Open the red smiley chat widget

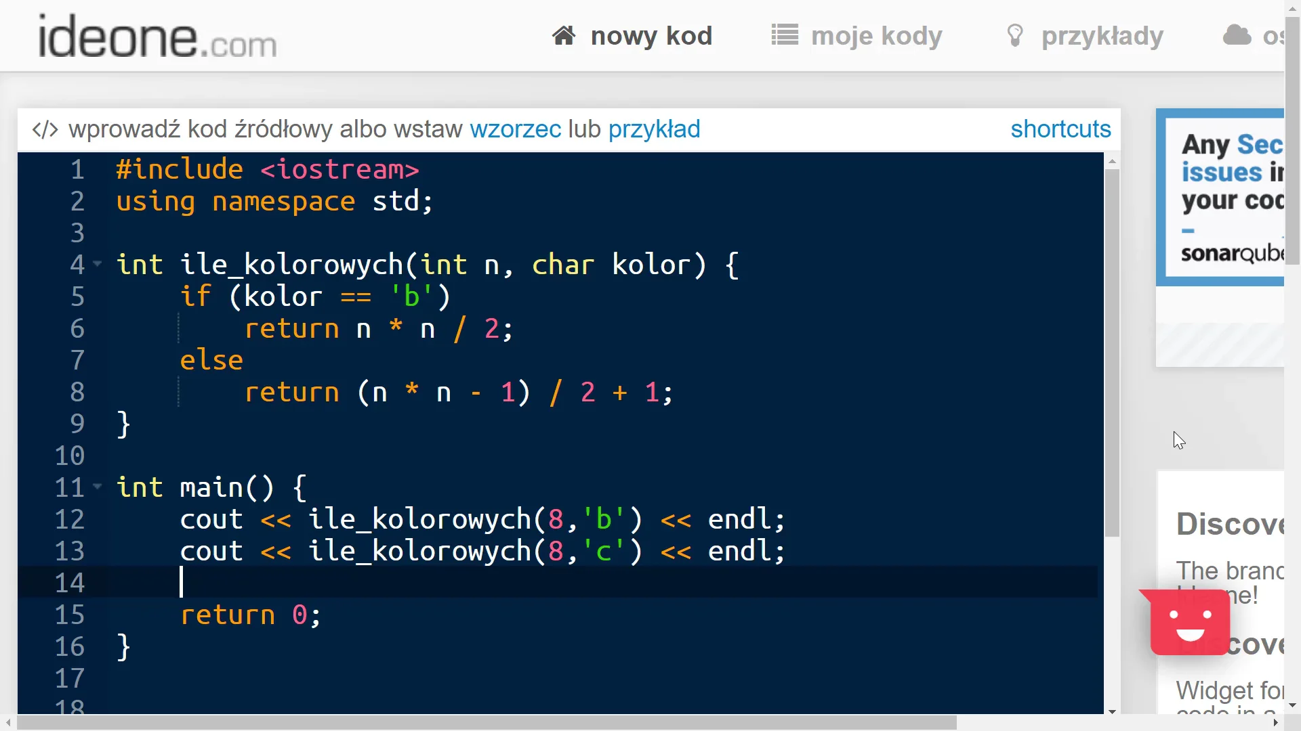[1189, 622]
